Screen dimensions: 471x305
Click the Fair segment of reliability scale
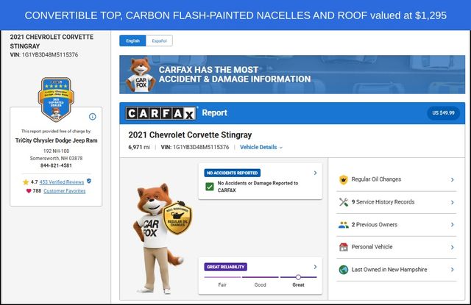click(222, 277)
